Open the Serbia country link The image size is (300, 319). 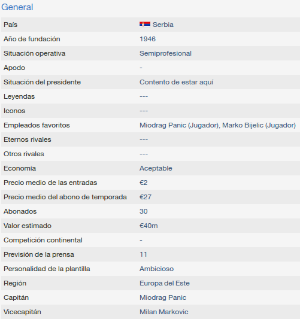coord(163,25)
